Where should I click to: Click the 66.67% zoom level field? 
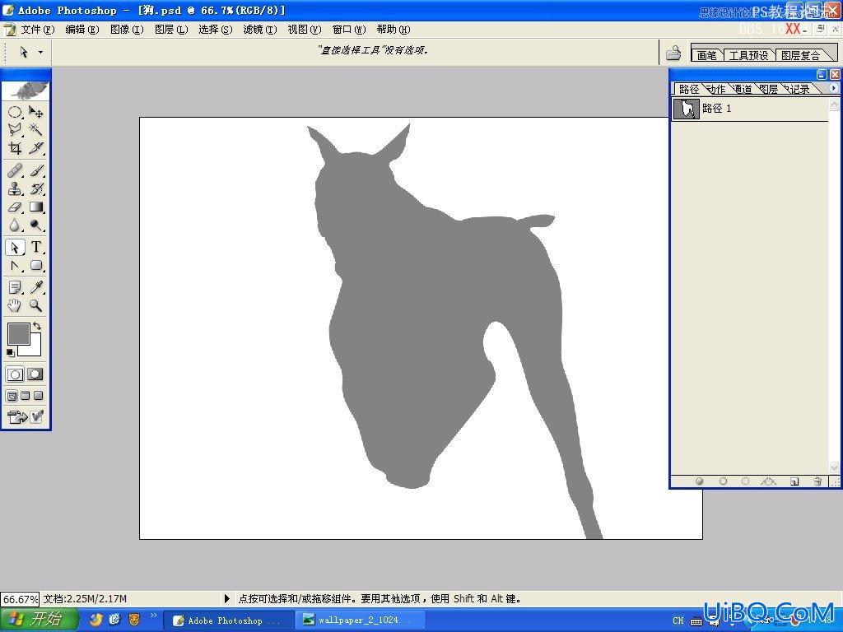tap(20, 599)
